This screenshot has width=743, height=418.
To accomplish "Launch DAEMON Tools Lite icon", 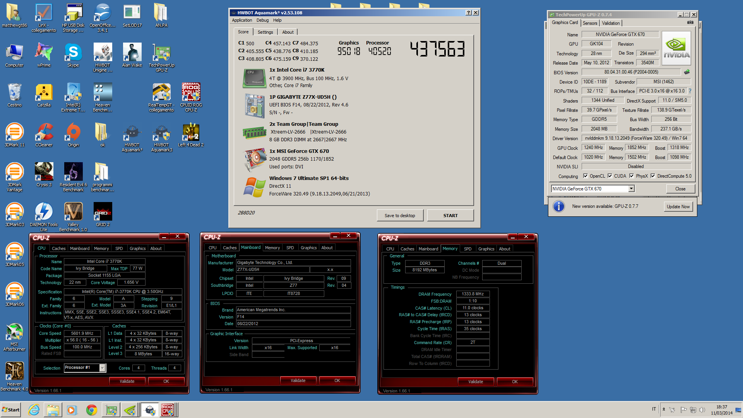I will (x=44, y=217).
